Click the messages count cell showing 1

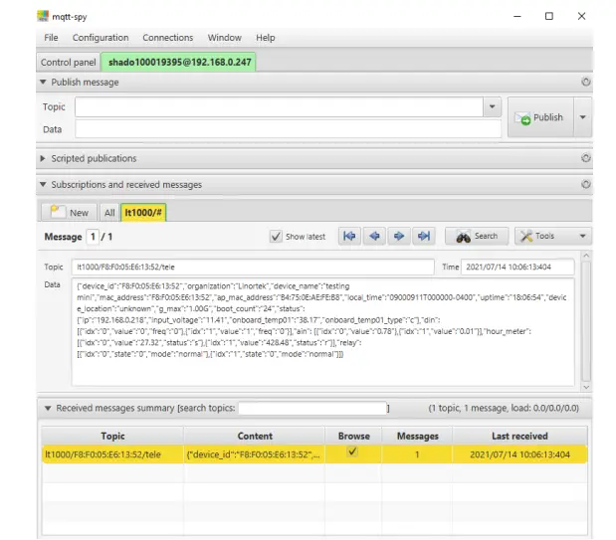coord(417,454)
